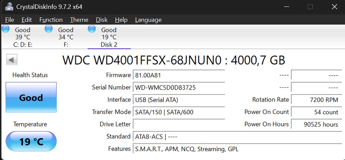The width and height of the screenshot is (345, 160).
Task: Click the blue status orb for drive F:
Action: (49, 29)
